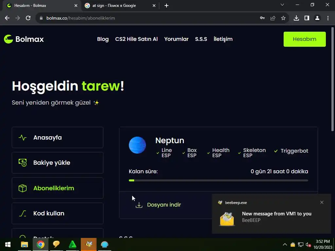Open Bakiye yükle in sidebar
The image size is (335, 251).
click(x=58, y=163)
